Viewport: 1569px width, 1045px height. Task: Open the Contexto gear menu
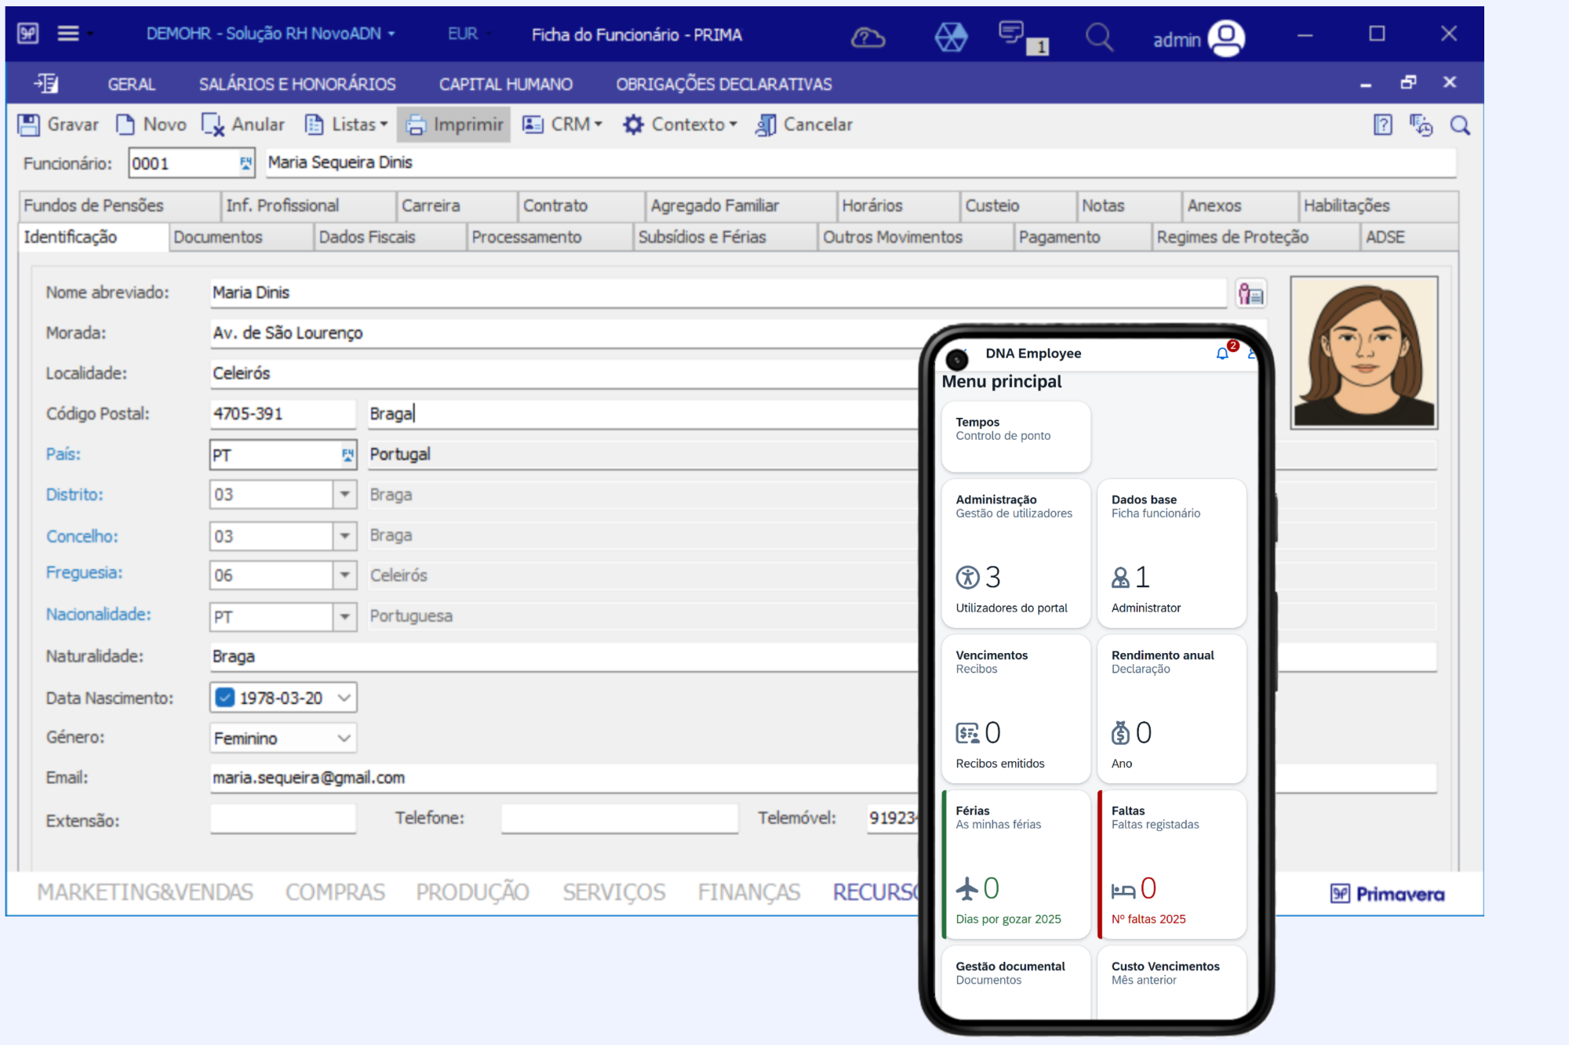point(680,125)
